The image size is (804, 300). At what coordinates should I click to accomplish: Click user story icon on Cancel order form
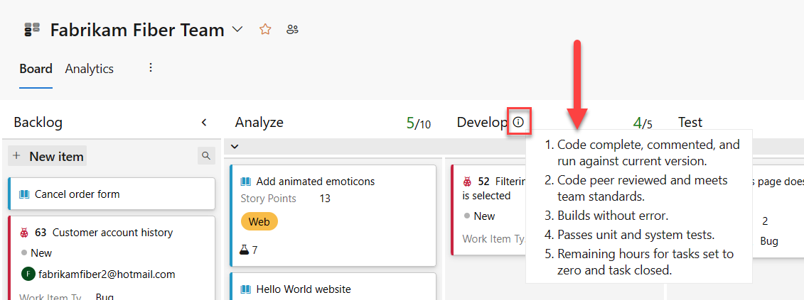[x=24, y=194]
